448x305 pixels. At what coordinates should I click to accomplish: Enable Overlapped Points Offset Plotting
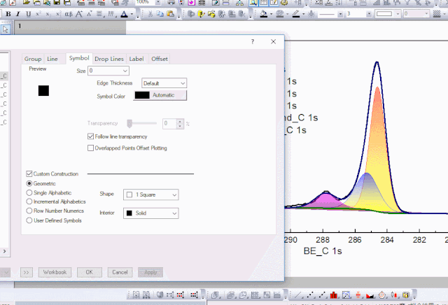(x=90, y=148)
